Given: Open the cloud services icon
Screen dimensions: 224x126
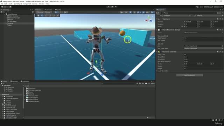Looking at the screenshot, I should 10,7.
